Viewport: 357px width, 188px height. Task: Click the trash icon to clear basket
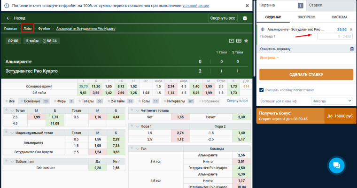pos(352,49)
